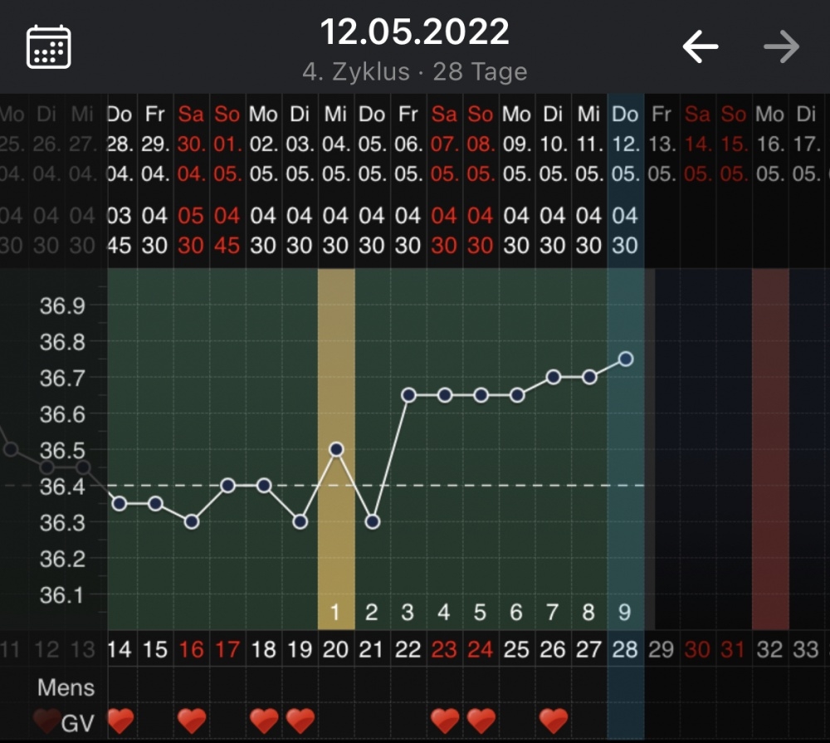Viewport: 830px width, 743px height.
Task: Go to previous cycle with left arrow
Action: pyautogui.click(x=700, y=47)
